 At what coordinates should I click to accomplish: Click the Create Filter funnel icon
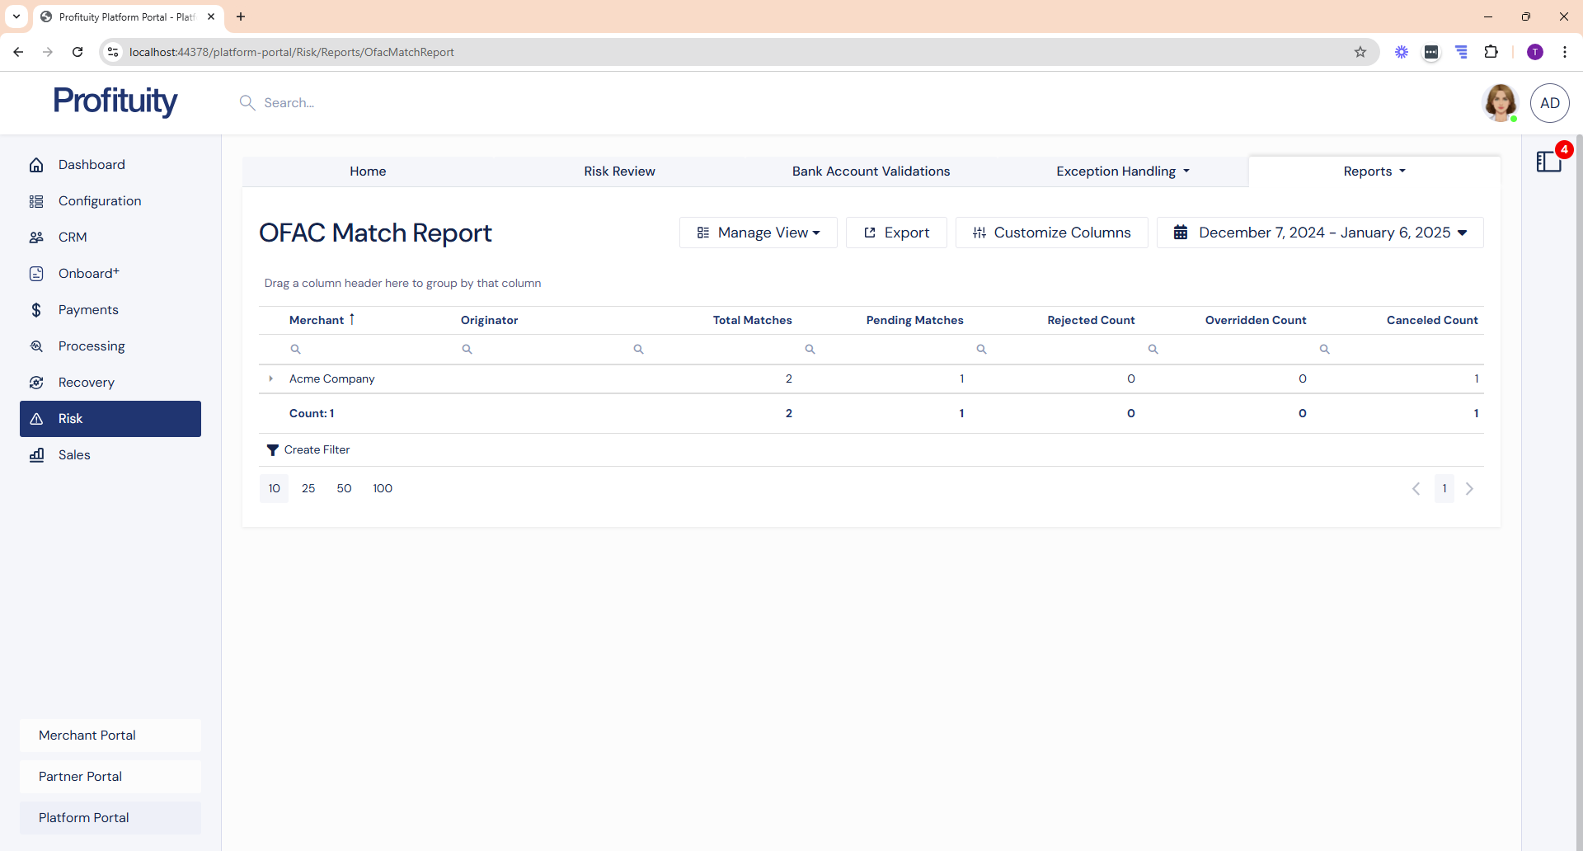273,450
